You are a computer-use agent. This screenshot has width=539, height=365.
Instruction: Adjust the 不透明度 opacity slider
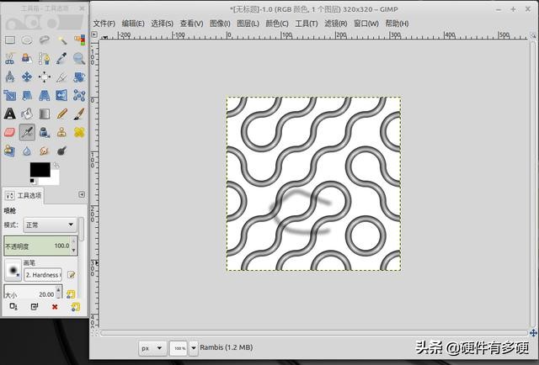pos(40,246)
